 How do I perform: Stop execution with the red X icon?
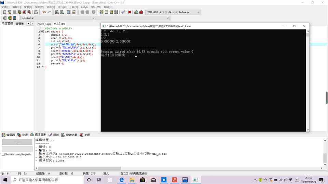point(129,12)
